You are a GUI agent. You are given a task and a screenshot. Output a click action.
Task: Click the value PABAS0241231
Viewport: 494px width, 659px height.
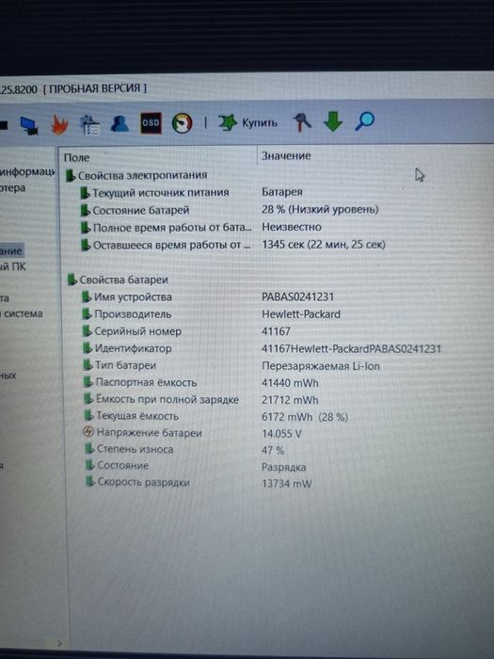tap(298, 297)
